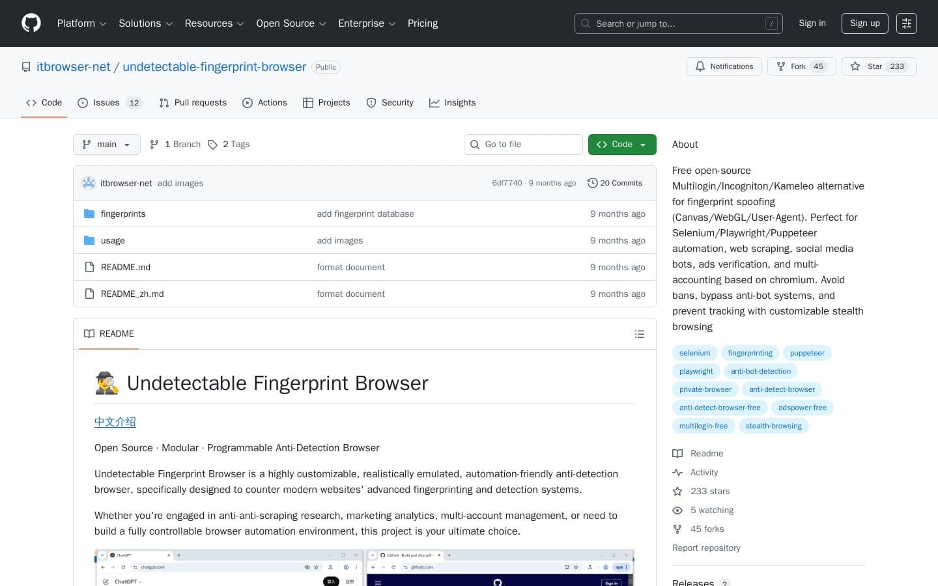Expand the main branch dropdown
The width and height of the screenshot is (938, 586).
tap(106, 144)
